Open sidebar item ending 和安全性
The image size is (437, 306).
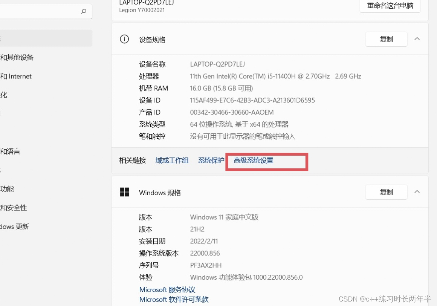(x=14, y=208)
